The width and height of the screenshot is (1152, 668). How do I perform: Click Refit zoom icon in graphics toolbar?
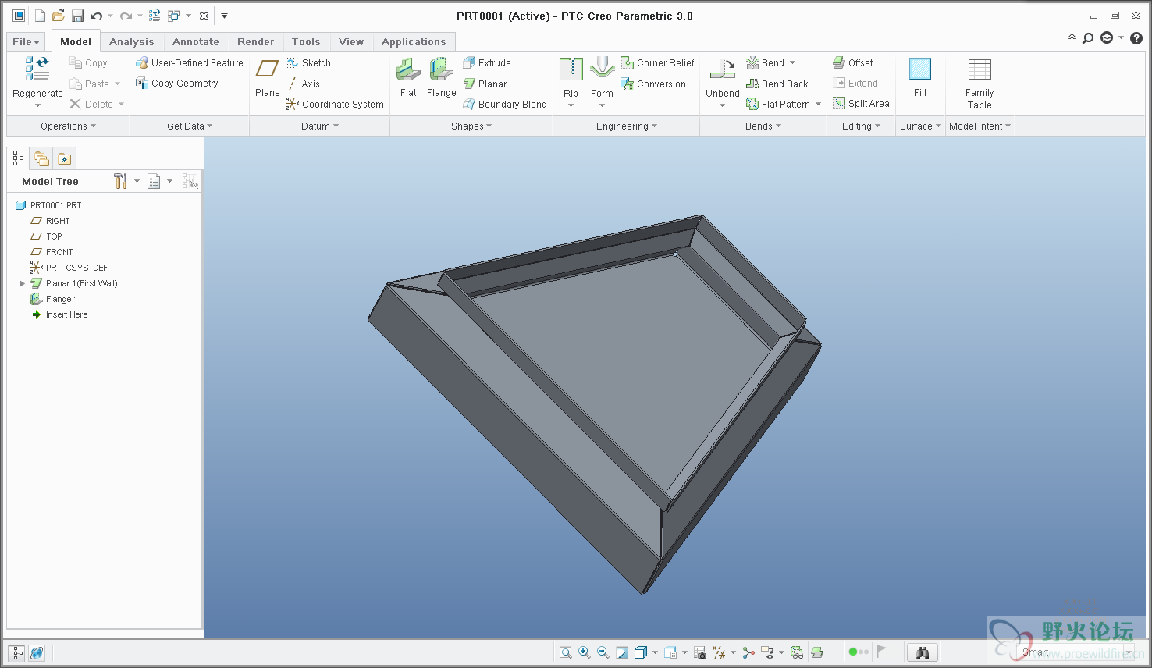[x=566, y=652]
